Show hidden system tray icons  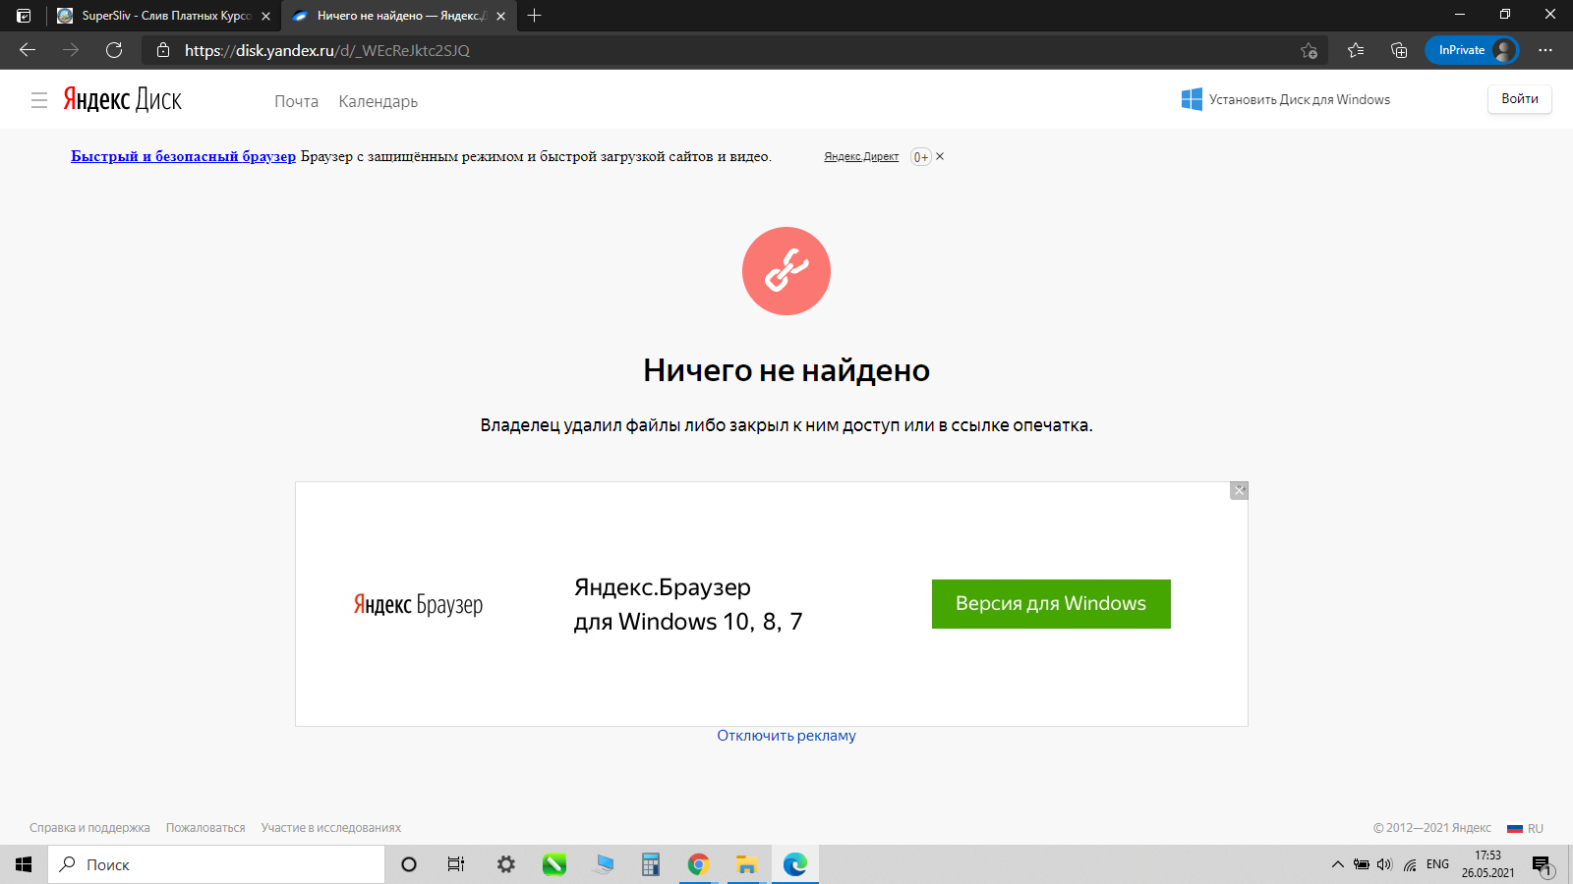1337,864
